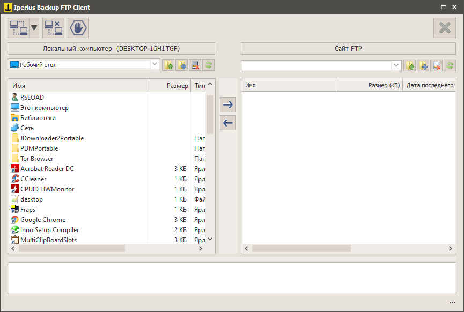Click the upload right arrow button

tap(228, 105)
